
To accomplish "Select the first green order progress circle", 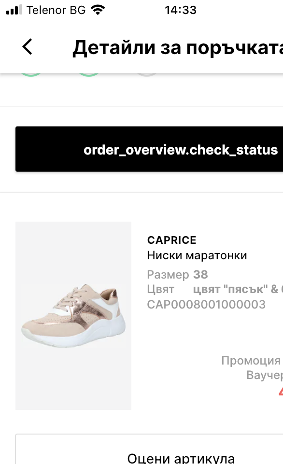I will tap(31, 74).
